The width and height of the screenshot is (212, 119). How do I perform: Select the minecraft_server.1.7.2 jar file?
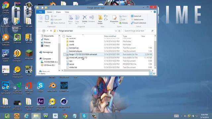[x=78, y=58]
